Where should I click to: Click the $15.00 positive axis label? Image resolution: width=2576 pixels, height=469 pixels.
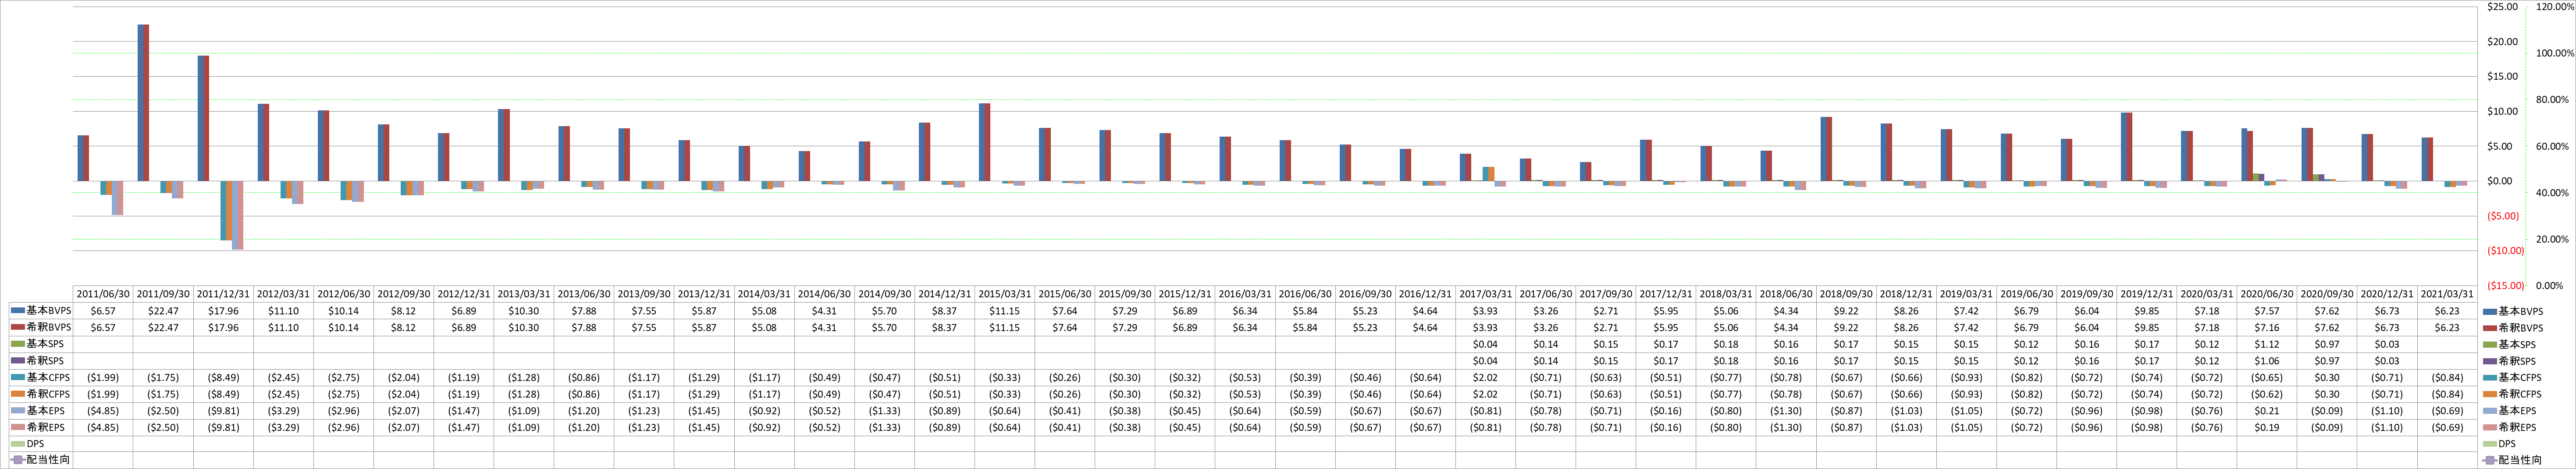[2503, 77]
